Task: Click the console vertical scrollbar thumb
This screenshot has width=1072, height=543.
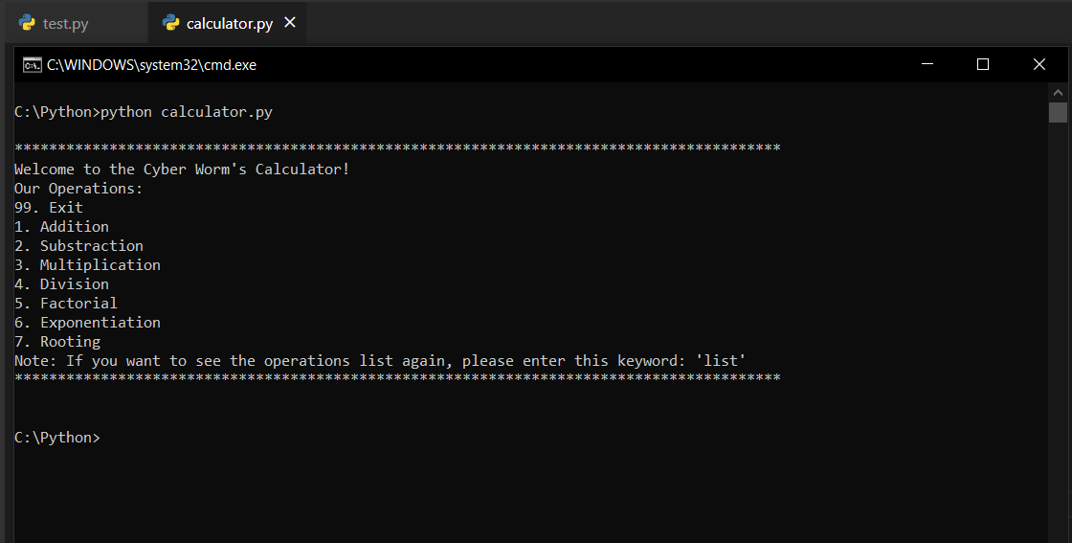Action: (1058, 113)
